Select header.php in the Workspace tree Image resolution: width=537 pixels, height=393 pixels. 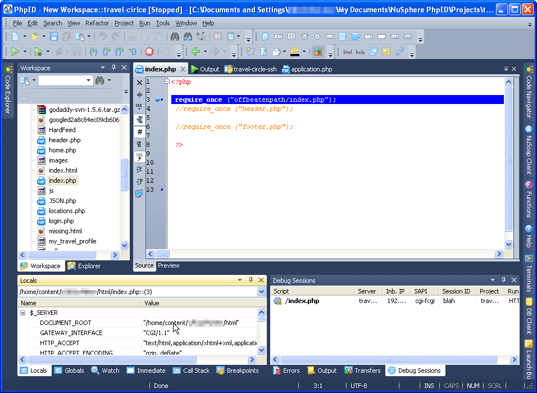64,140
